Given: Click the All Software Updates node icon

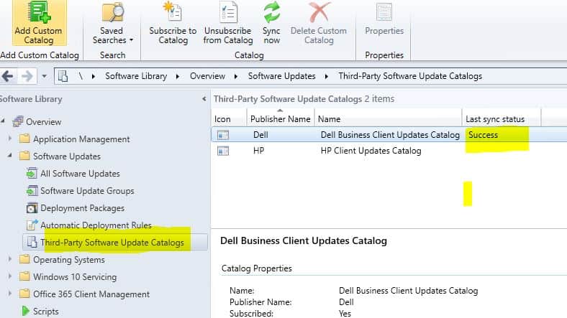Looking at the screenshot, I should point(32,174).
